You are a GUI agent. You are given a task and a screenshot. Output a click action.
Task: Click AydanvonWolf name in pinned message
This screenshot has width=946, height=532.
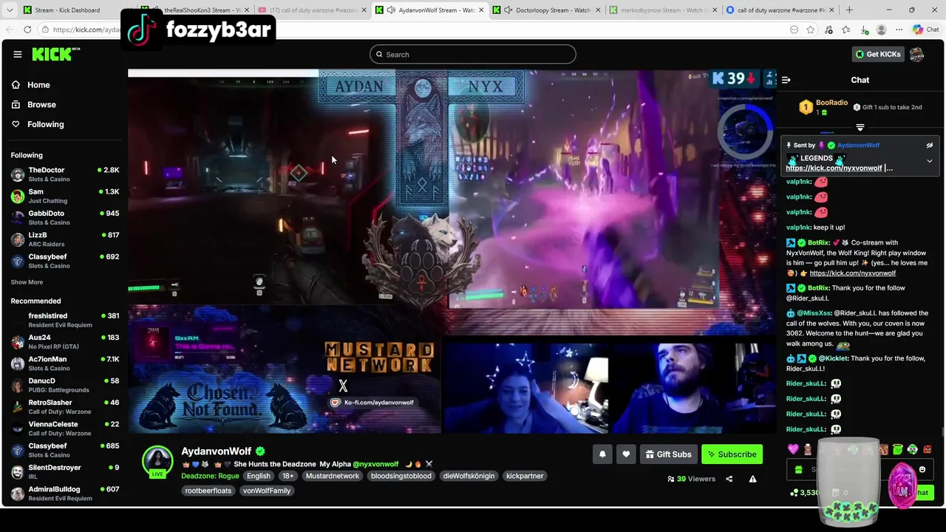pos(858,146)
